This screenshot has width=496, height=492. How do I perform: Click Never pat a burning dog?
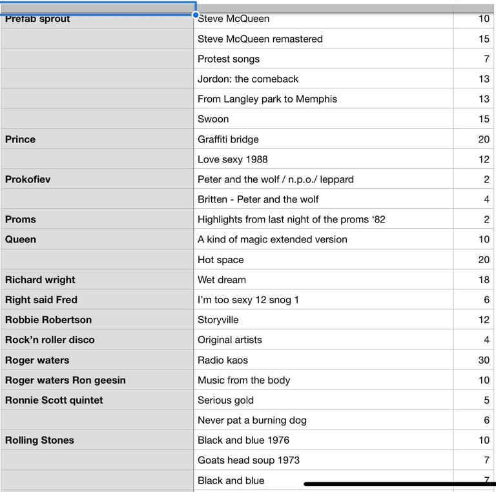pyautogui.click(x=324, y=420)
